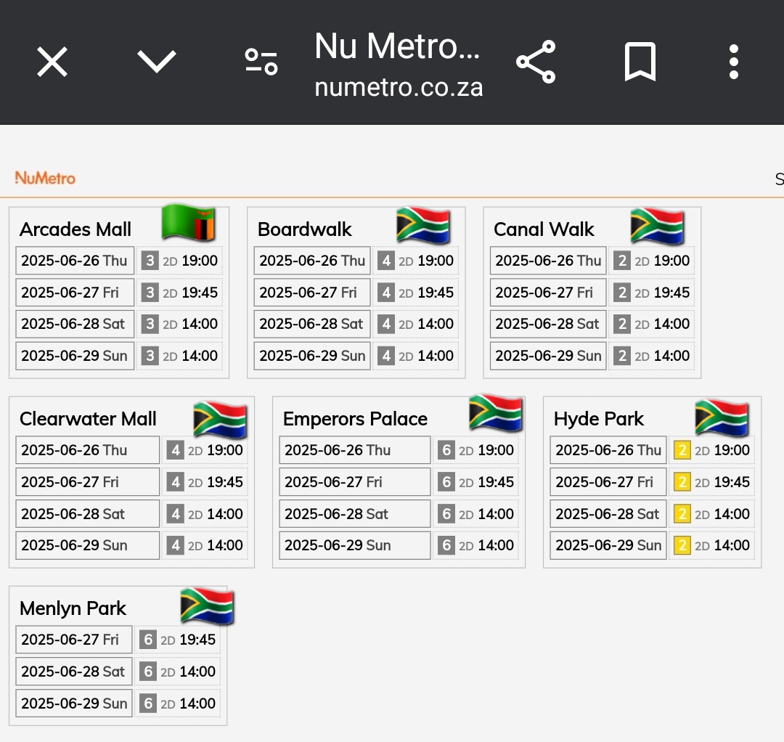Screen dimensions: 784x742
Task: Click the Hyde Park cinema heading
Action: pos(598,419)
